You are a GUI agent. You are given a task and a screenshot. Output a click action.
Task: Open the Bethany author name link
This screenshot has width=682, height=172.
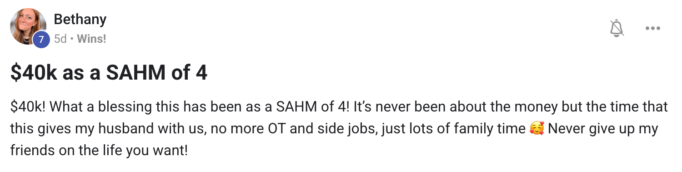coord(80,19)
